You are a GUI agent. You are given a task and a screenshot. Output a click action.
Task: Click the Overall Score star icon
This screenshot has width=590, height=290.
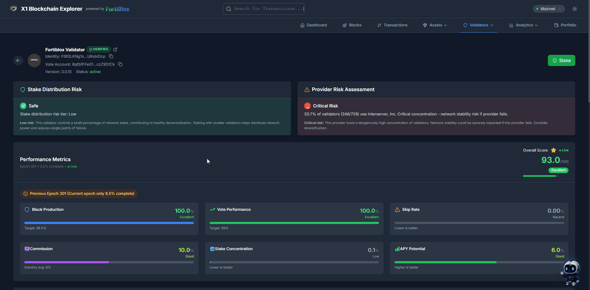[554, 151]
